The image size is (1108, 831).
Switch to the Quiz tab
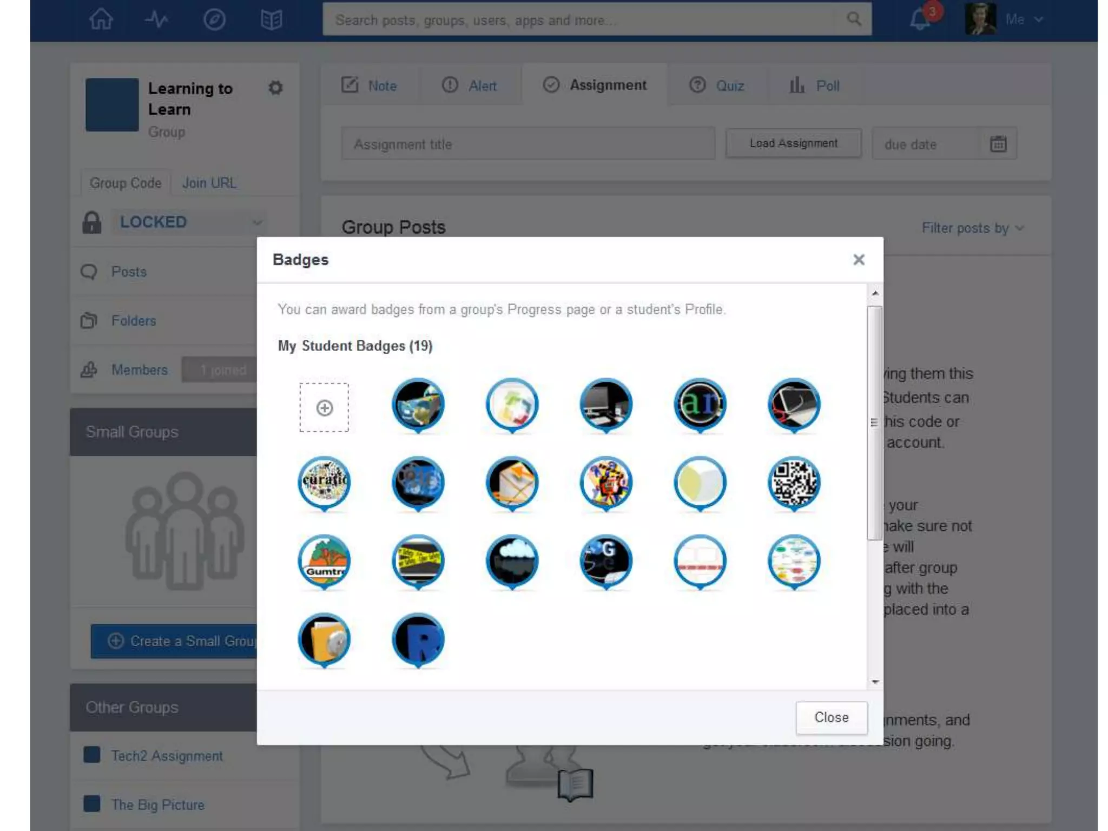coord(717,85)
